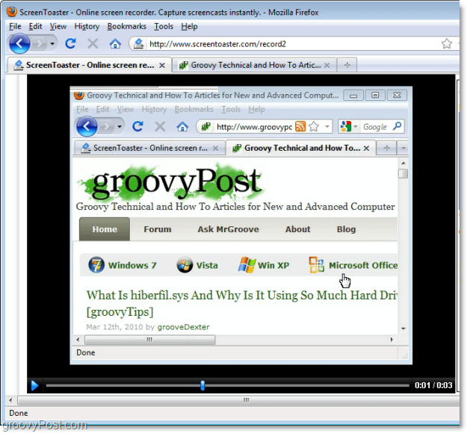Click the groovyPost logo
The image size is (467, 433).
click(171, 182)
